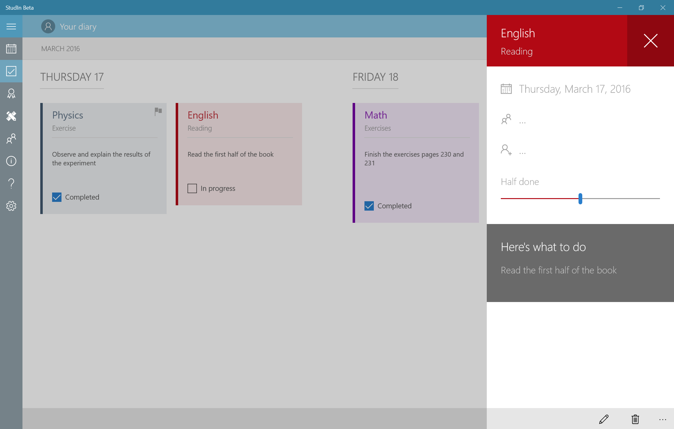Image resolution: width=674 pixels, height=429 pixels.
Task: Check the In progress box on English
Action: (192, 188)
